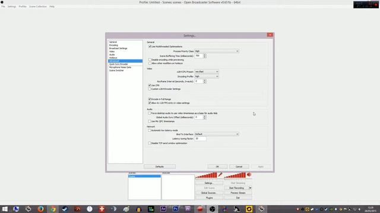Click Global Sources button in main window
This screenshot has height=213, width=380.
(x=208, y=193)
